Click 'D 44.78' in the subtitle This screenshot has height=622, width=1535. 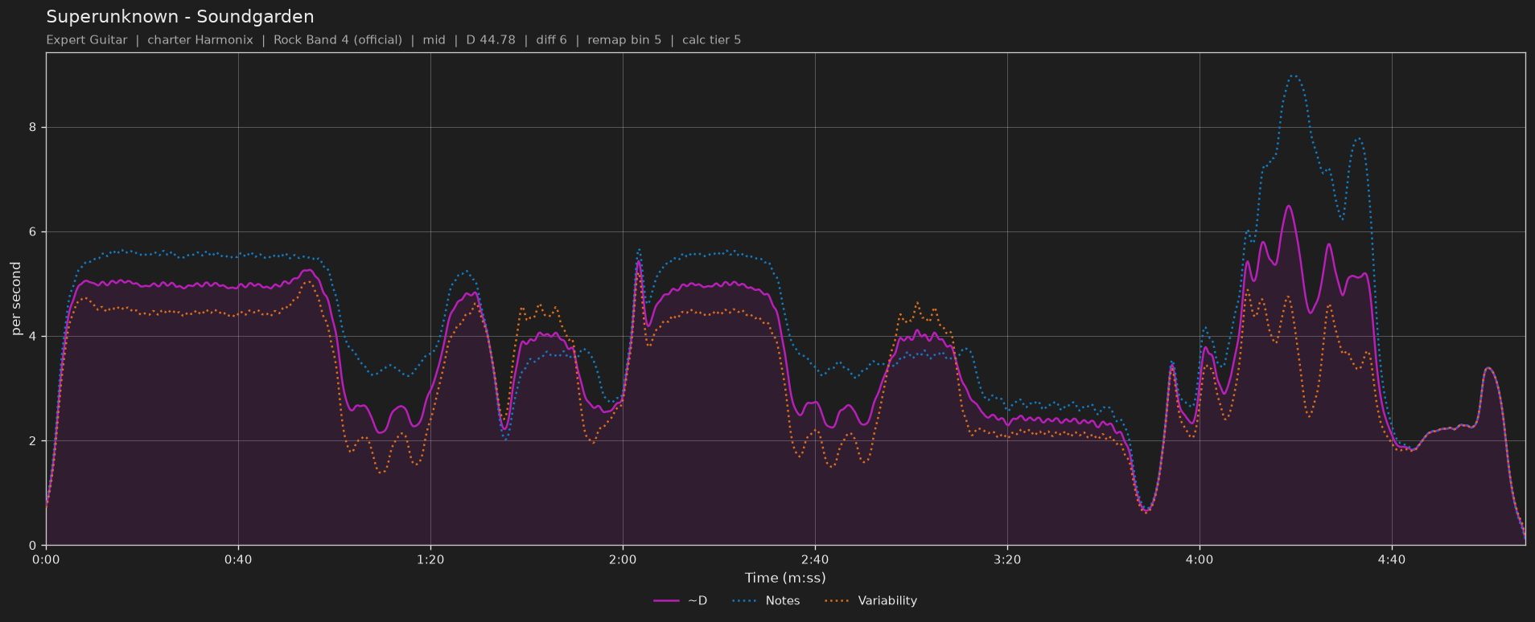click(491, 40)
